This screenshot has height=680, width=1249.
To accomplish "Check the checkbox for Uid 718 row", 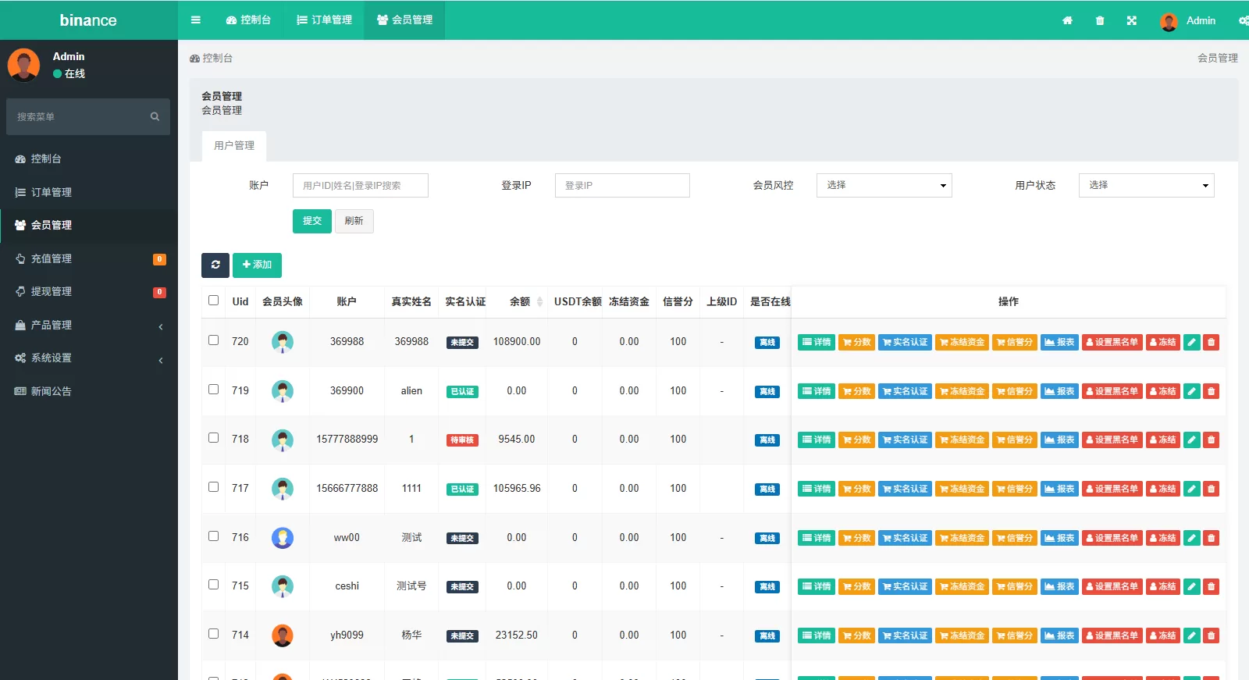I will point(213,438).
